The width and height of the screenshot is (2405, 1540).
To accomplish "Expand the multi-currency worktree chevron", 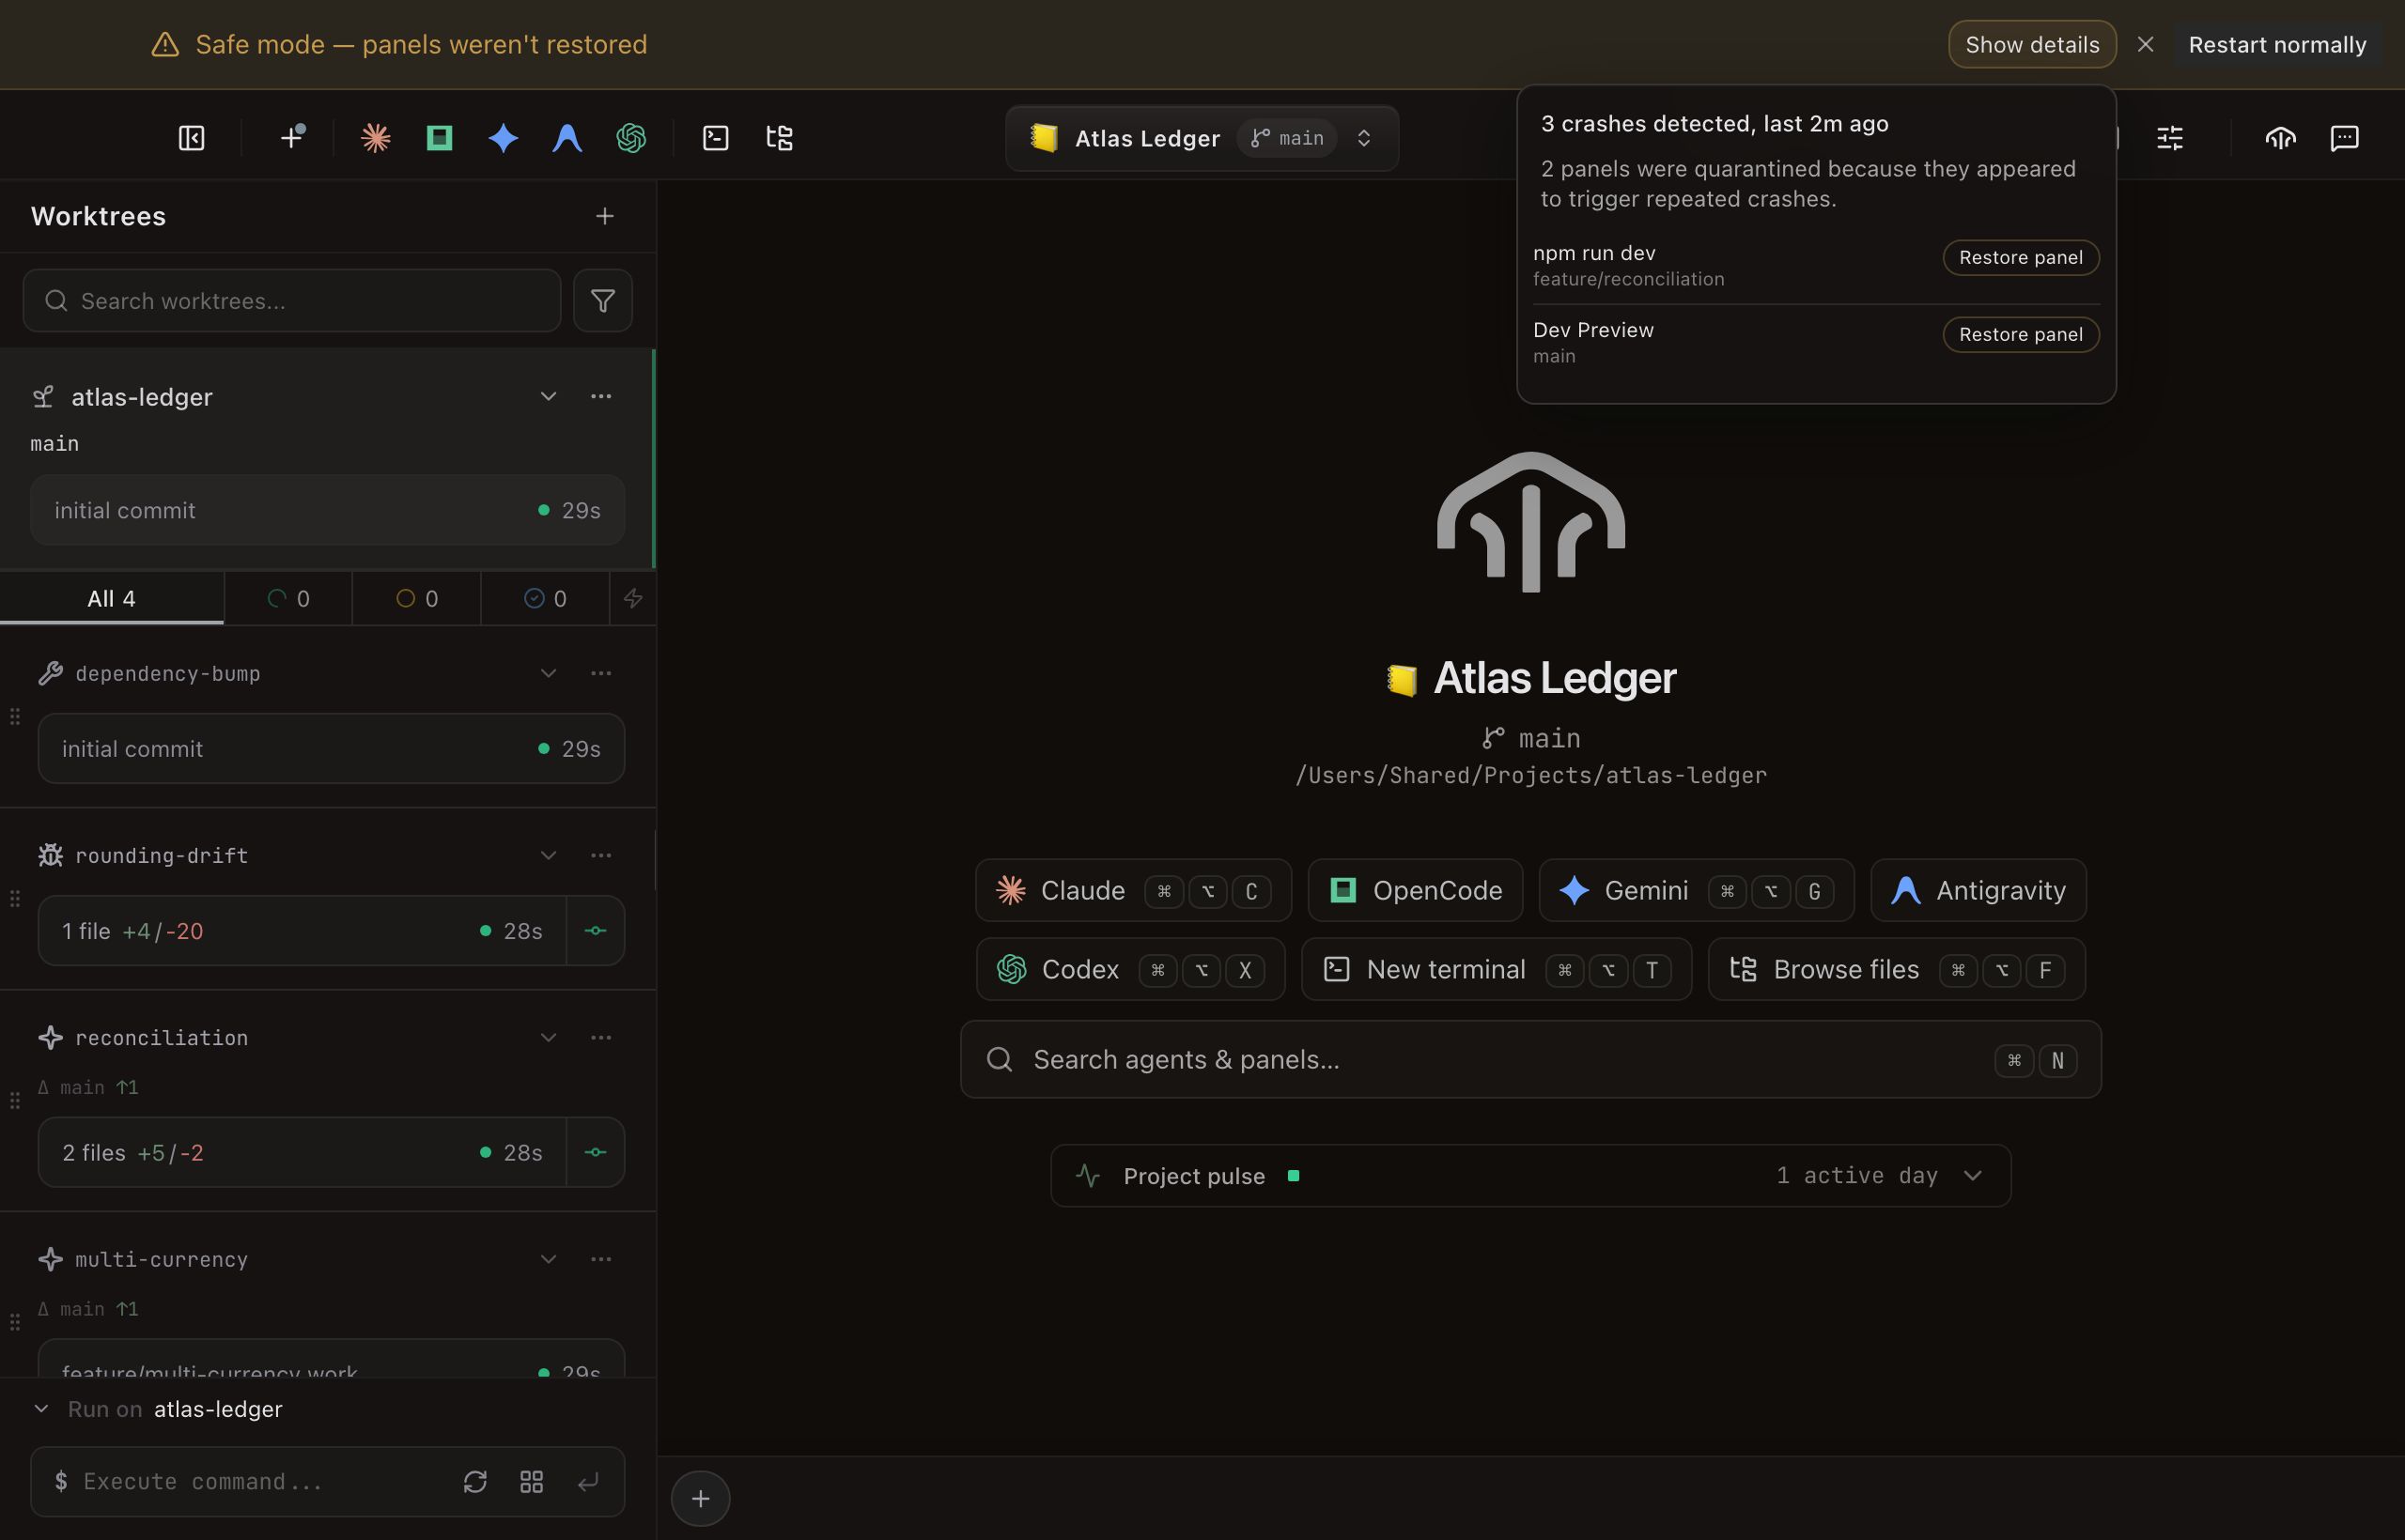I will click(549, 1259).
